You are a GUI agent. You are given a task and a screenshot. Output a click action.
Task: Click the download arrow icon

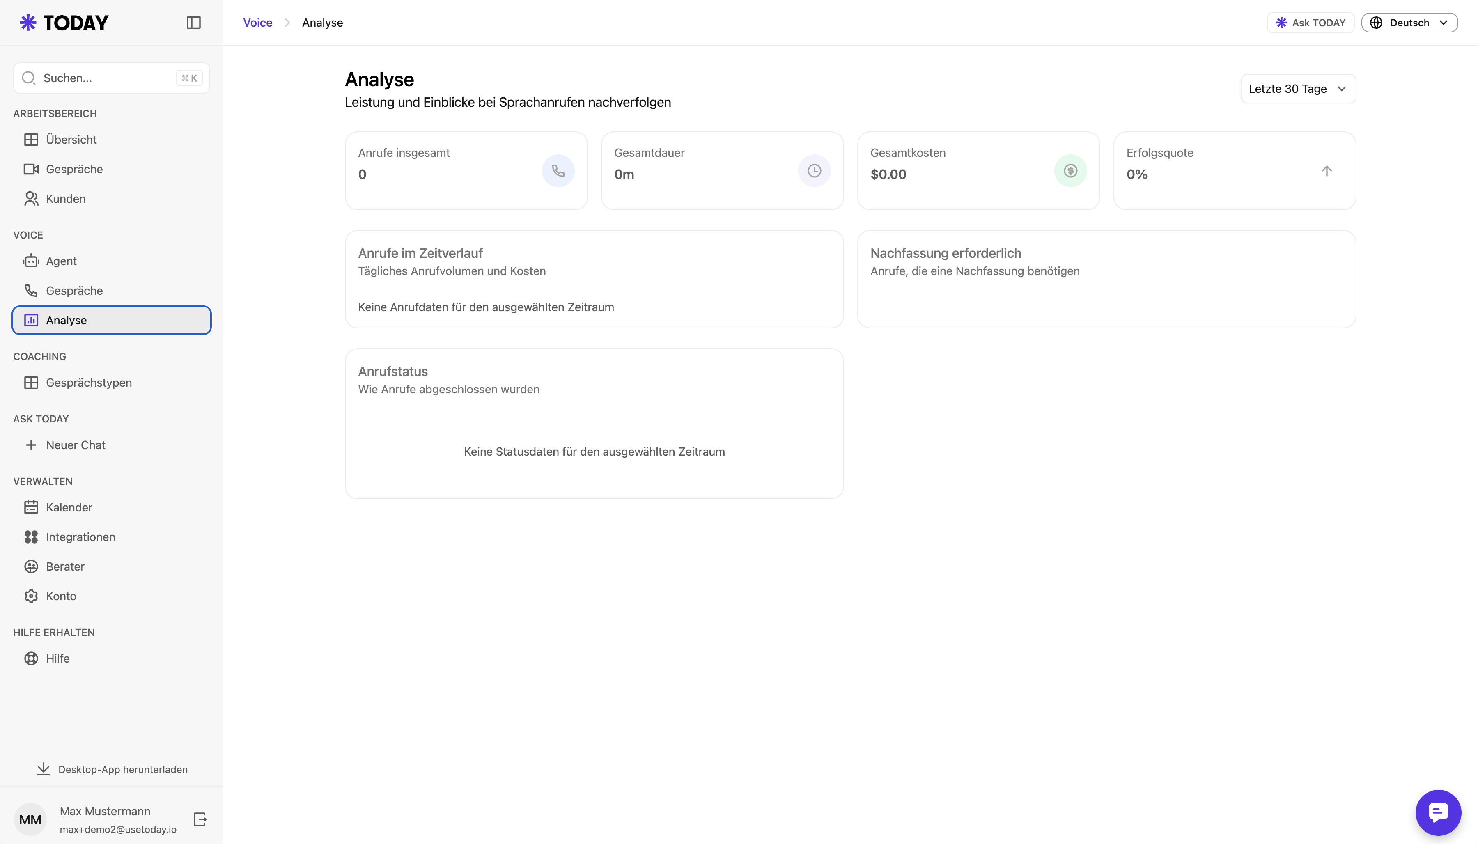pos(44,769)
